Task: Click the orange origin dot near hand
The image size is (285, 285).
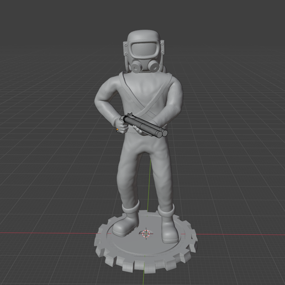Action: [x=117, y=130]
